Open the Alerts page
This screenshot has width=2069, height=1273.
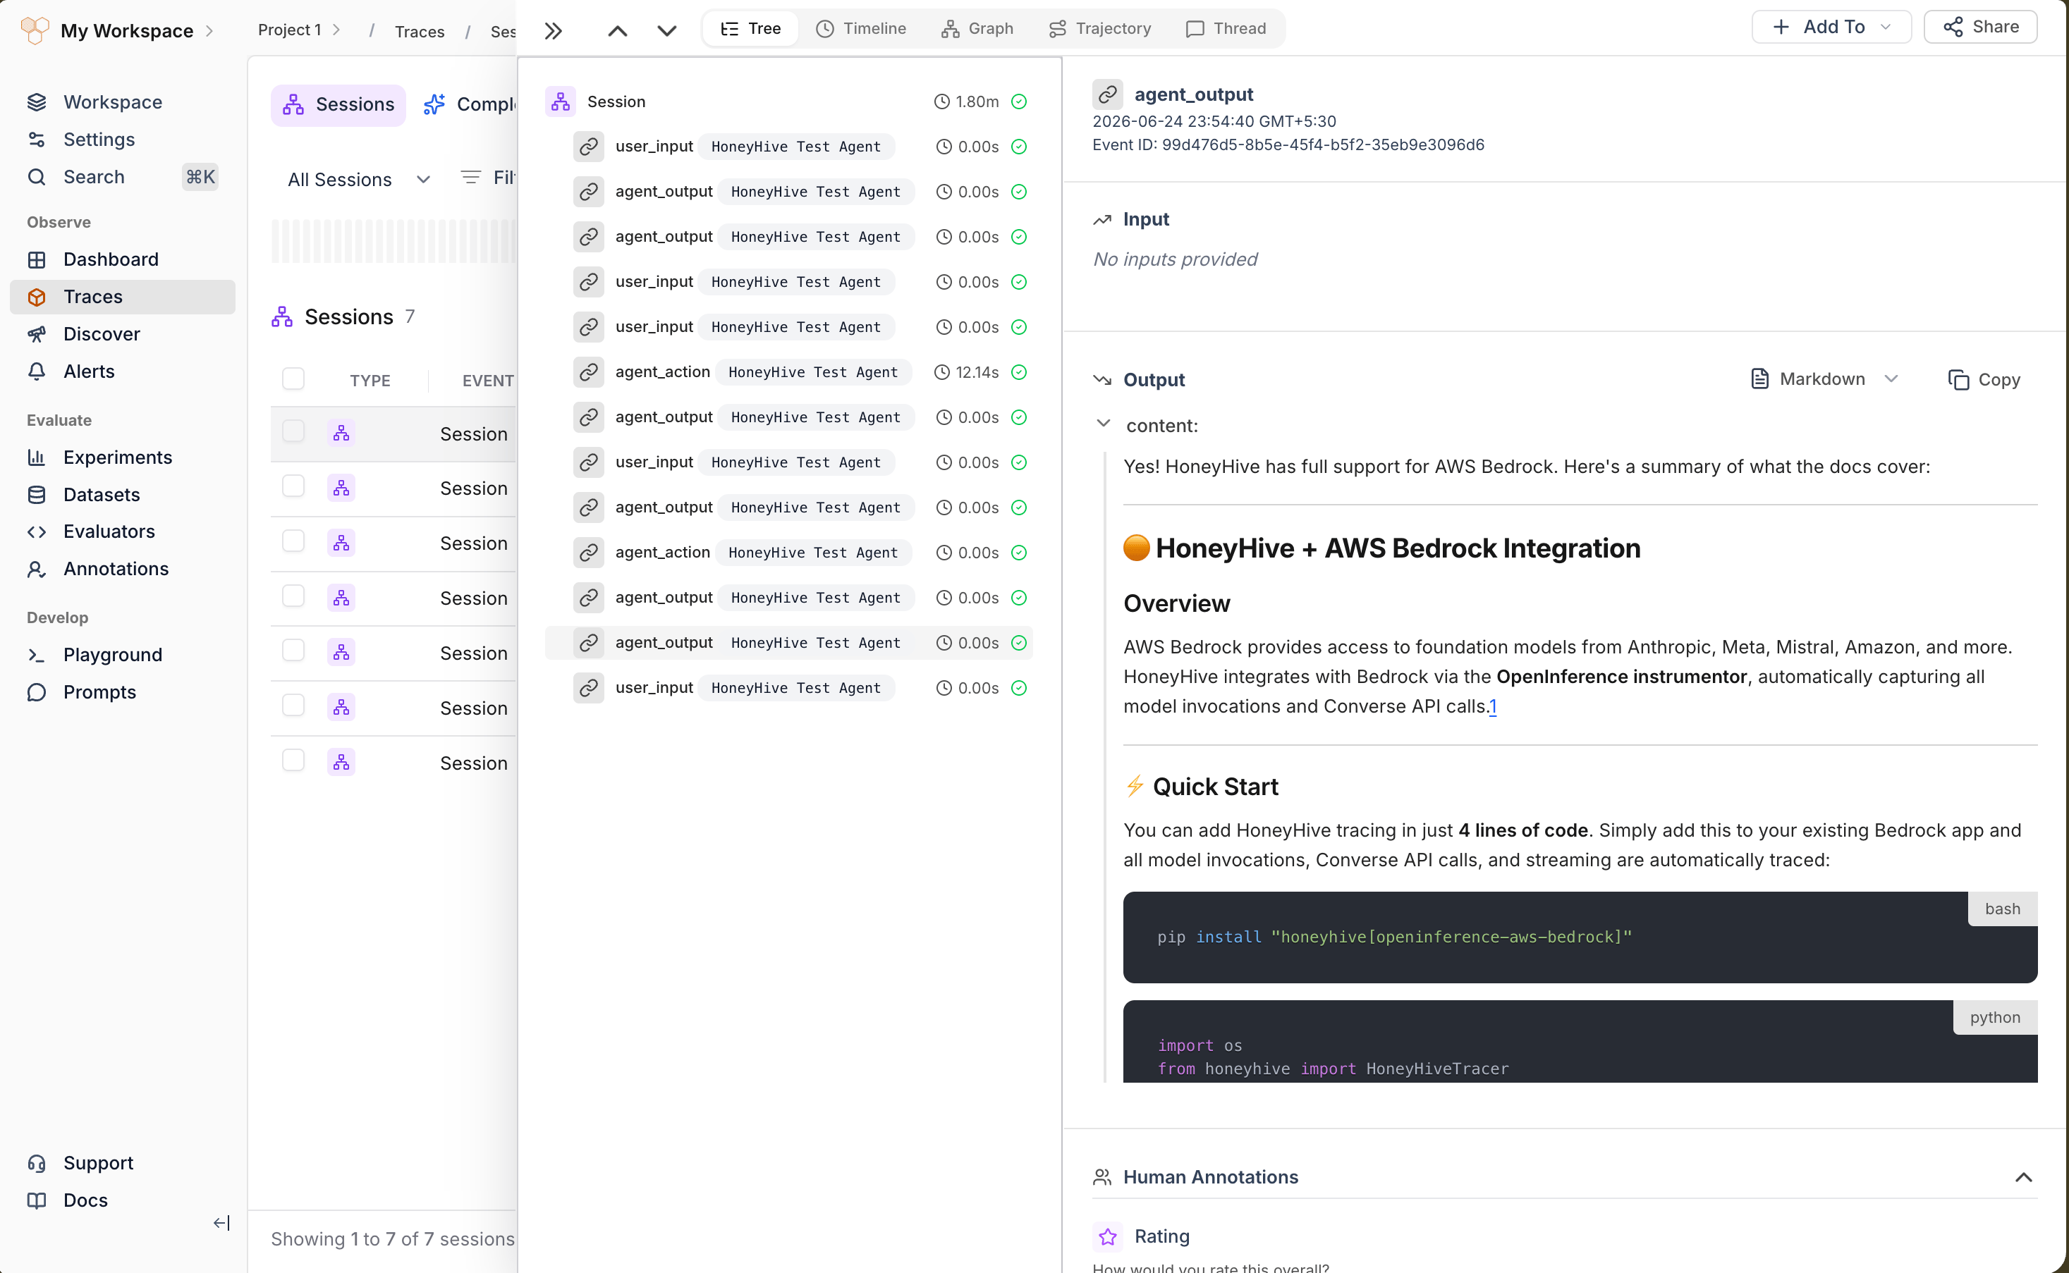click(x=88, y=371)
